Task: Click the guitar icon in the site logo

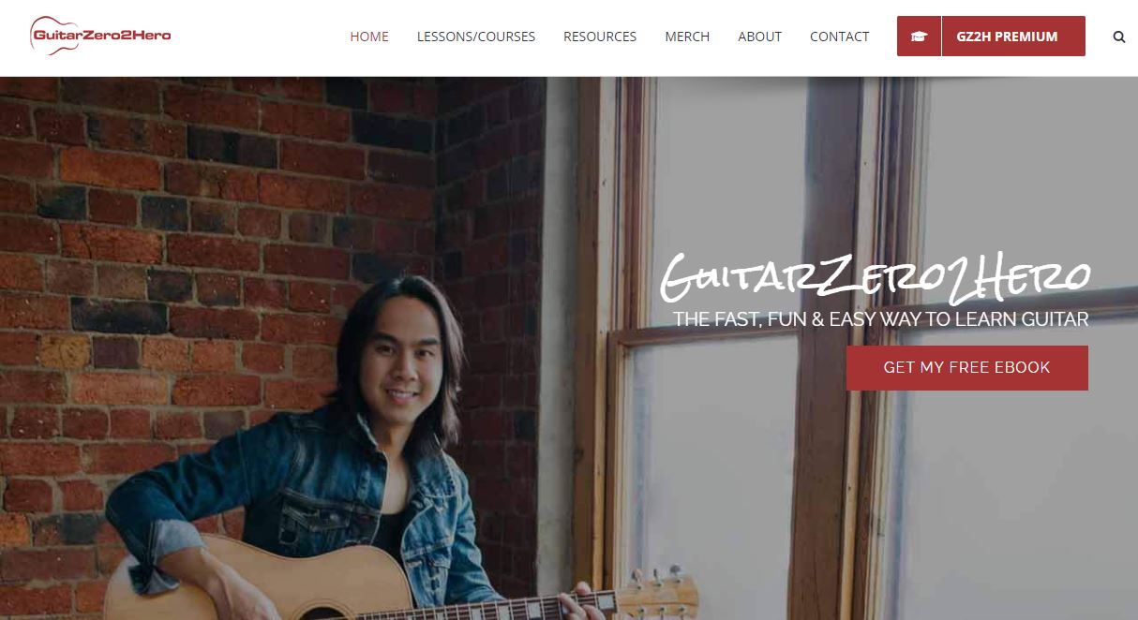Action: (x=56, y=36)
